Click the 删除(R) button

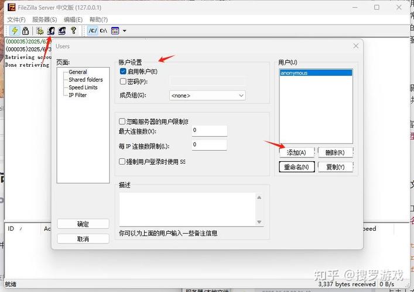pyautogui.click(x=336, y=152)
